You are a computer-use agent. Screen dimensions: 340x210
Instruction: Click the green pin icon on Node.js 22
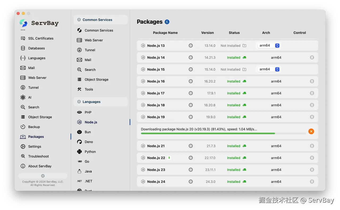[x=169, y=158]
